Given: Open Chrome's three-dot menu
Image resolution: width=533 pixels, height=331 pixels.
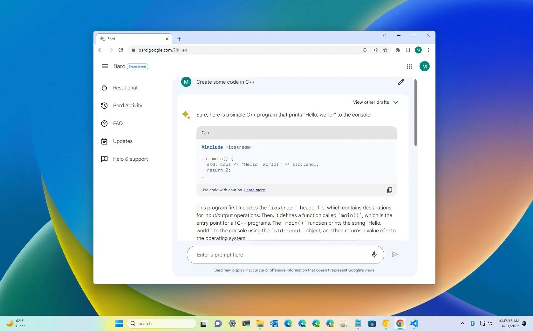Looking at the screenshot, I should (428, 50).
